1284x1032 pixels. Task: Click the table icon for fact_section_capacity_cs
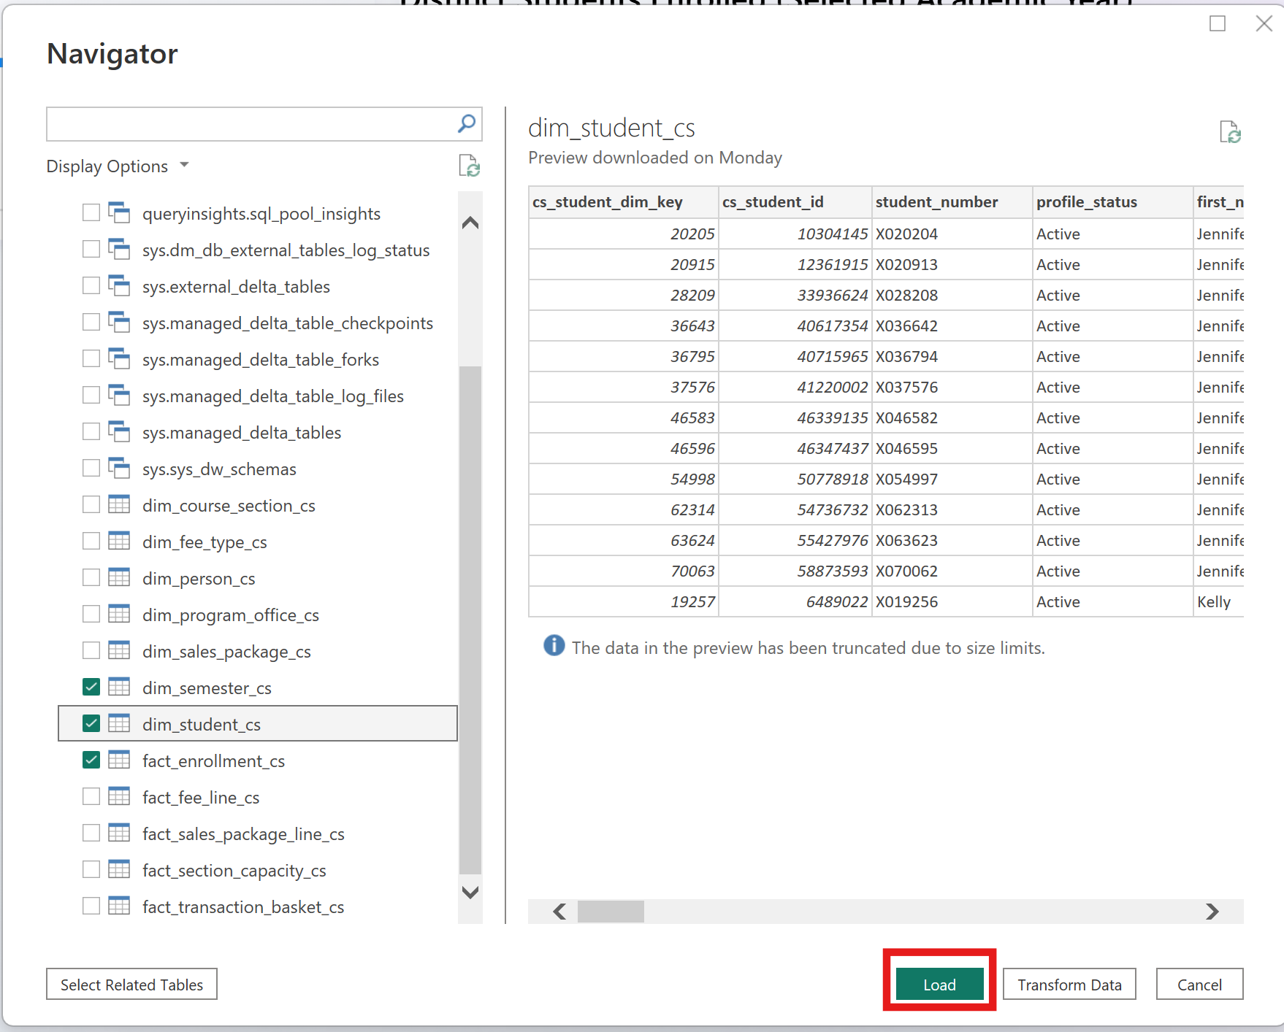pos(119,869)
